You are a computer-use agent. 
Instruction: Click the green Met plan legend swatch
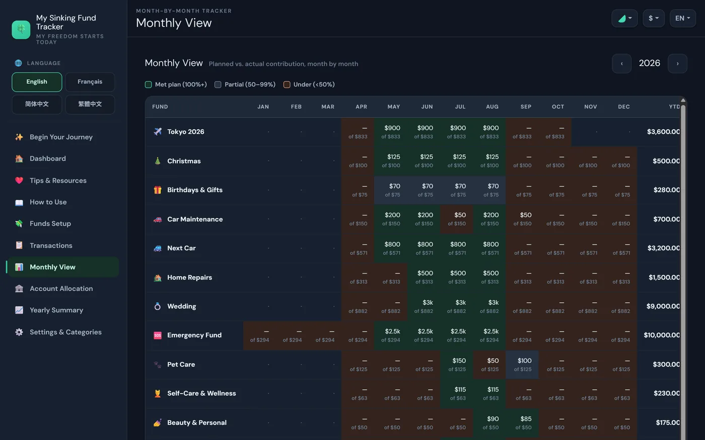pos(148,84)
